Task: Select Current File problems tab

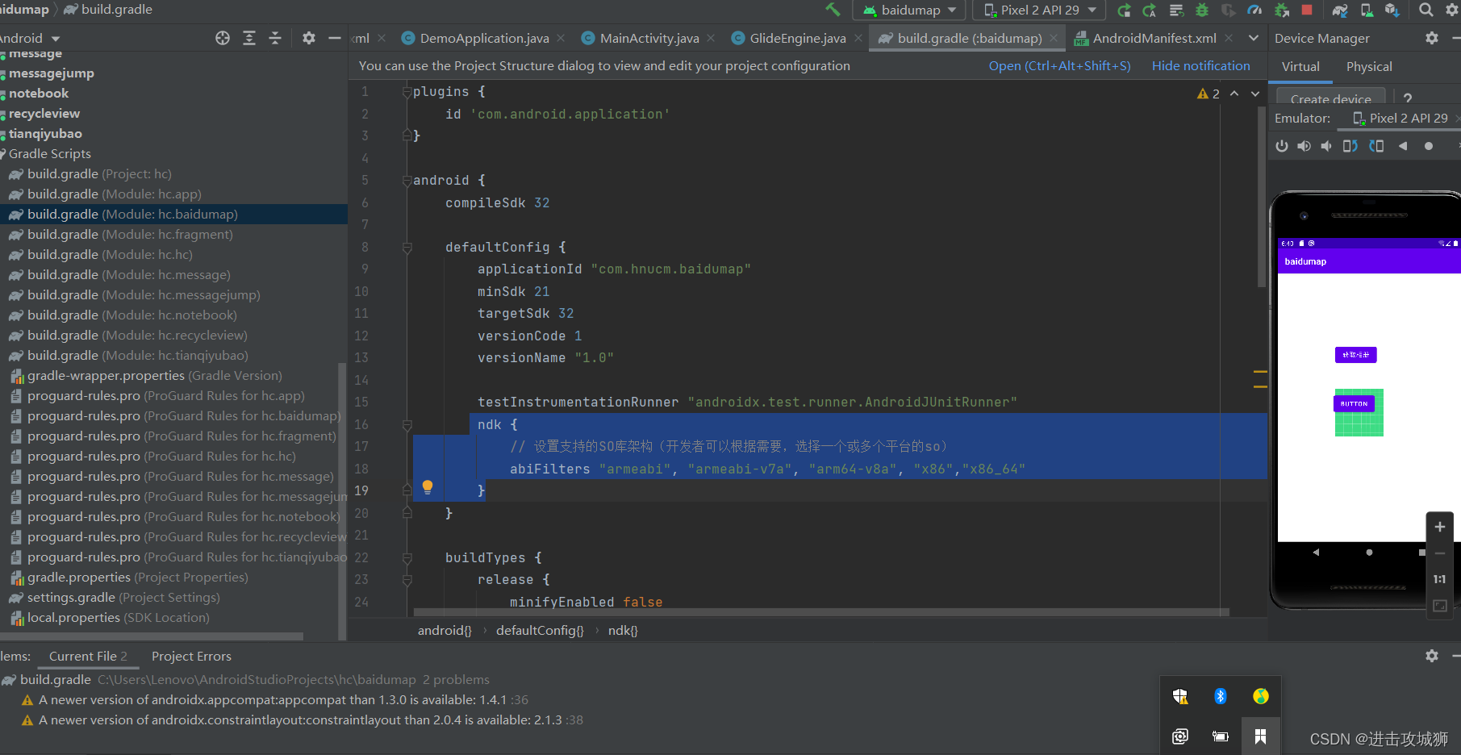Action: [88, 656]
